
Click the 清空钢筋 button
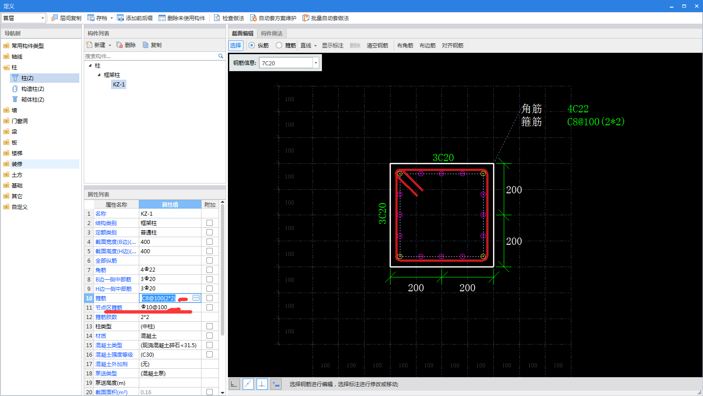tap(377, 46)
